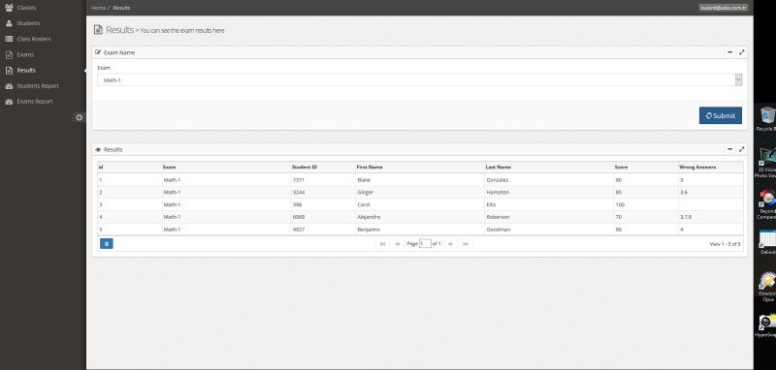Expand the Exam Name panel fullscreen
This screenshot has height=370, width=776.
741,52
